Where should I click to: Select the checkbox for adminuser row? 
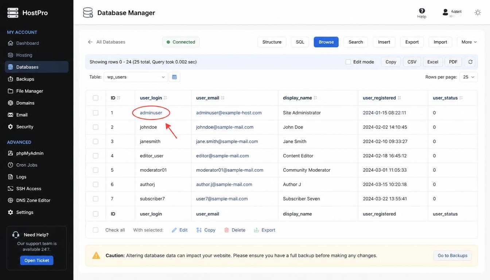[x=96, y=113]
